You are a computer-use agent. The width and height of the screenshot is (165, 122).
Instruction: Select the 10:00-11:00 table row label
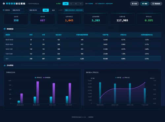[x=9, y=49]
